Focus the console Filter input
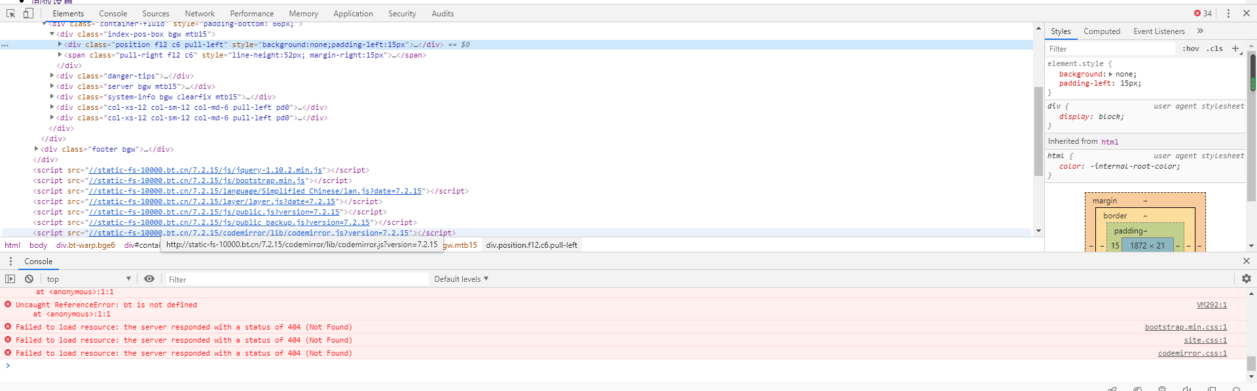Viewport: 1257px width, 391px height. [297, 279]
